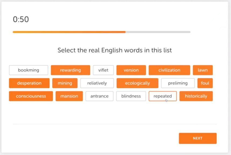Deselect the word 'rewarding'
This screenshot has height=155, width=231.
pos(70,70)
